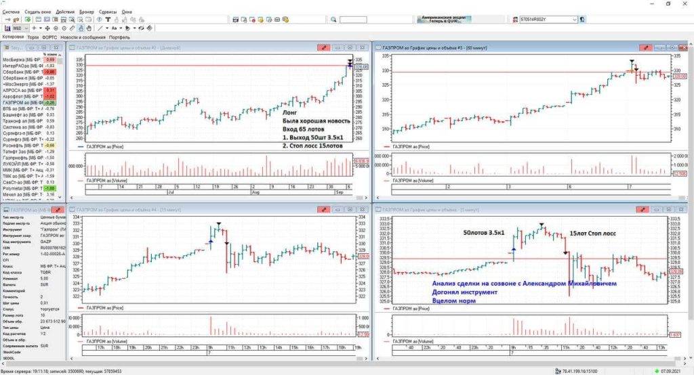Open the dropdown arrow beside crosshair tool
The image size is (694, 375).
click(x=41, y=28)
